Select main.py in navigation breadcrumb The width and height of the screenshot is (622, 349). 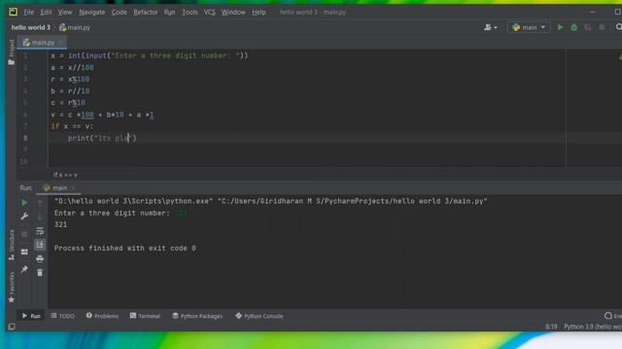pos(75,27)
